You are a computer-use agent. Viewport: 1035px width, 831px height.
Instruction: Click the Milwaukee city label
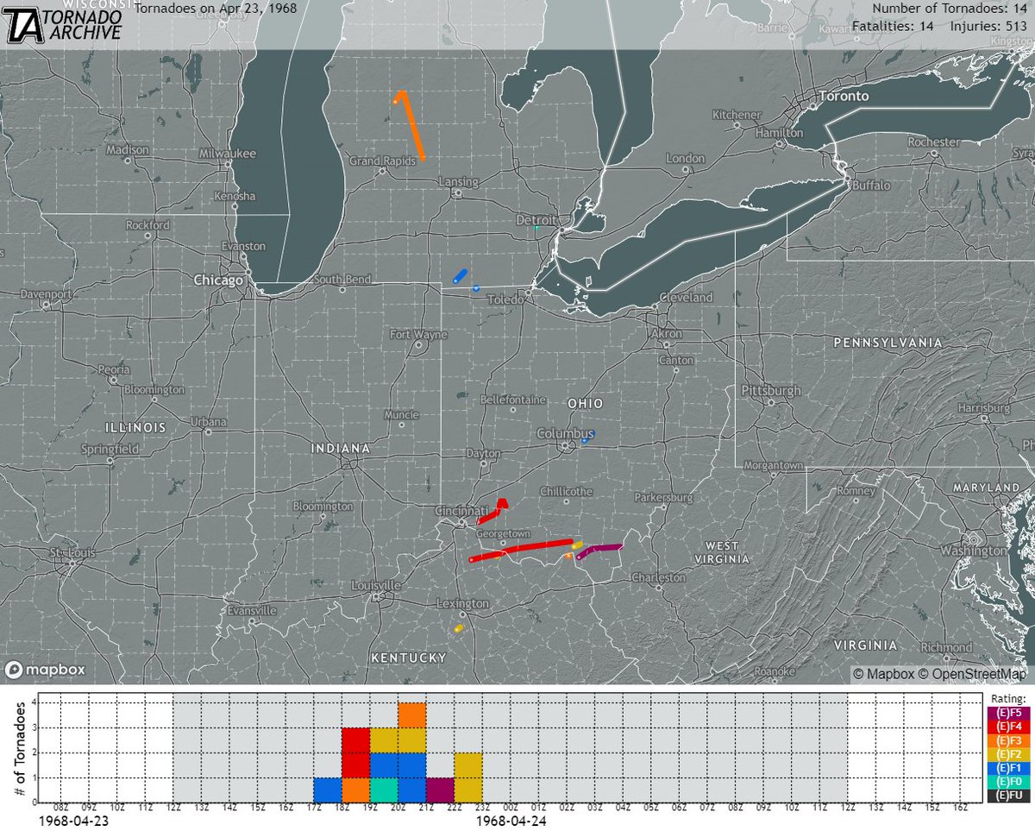tap(228, 153)
